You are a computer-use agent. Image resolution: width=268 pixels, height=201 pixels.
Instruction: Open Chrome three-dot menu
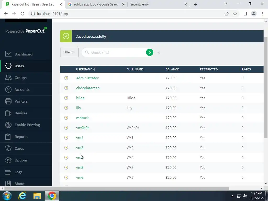(262, 14)
